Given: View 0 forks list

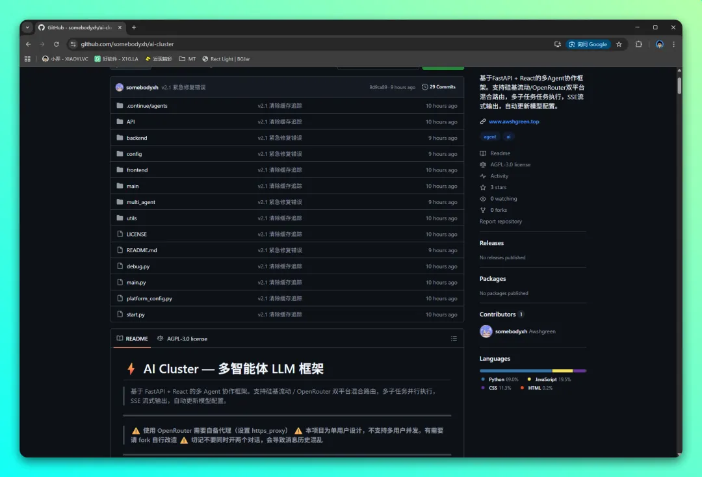Looking at the screenshot, I should (493, 211).
